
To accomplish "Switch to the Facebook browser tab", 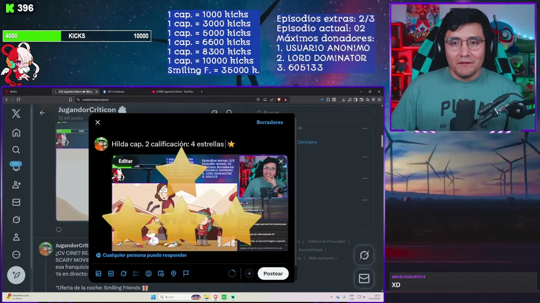I will [x=124, y=91].
